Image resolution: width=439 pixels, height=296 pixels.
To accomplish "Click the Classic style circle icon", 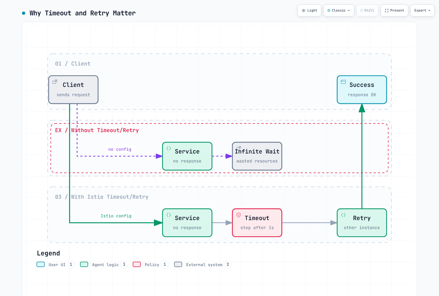I will [329, 10].
